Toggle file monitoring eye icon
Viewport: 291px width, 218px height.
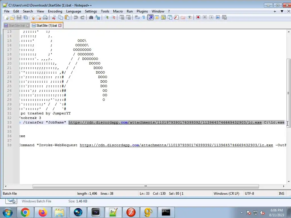[190, 17]
